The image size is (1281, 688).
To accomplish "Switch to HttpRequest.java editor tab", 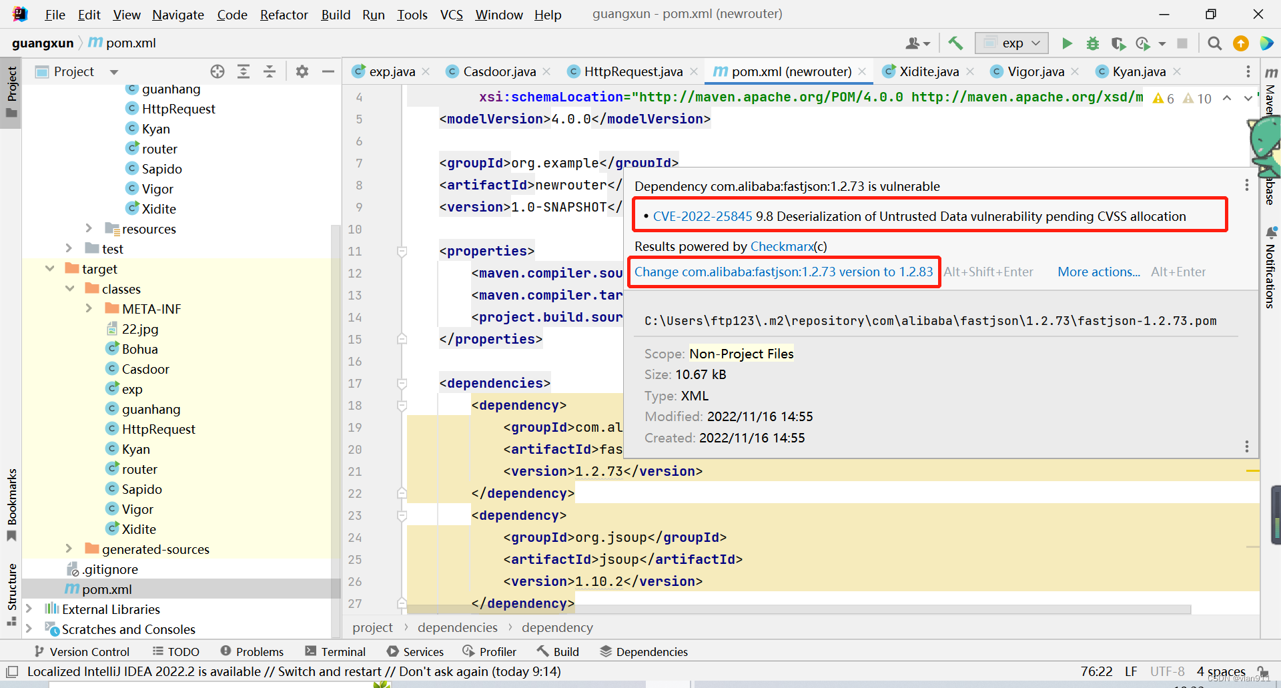I will [x=632, y=71].
